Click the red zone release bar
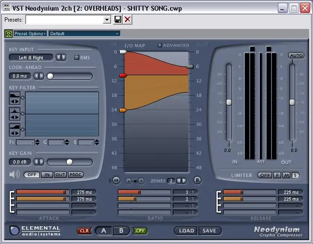The width and height of the screenshot is (313, 244). click(x=250, y=192)
